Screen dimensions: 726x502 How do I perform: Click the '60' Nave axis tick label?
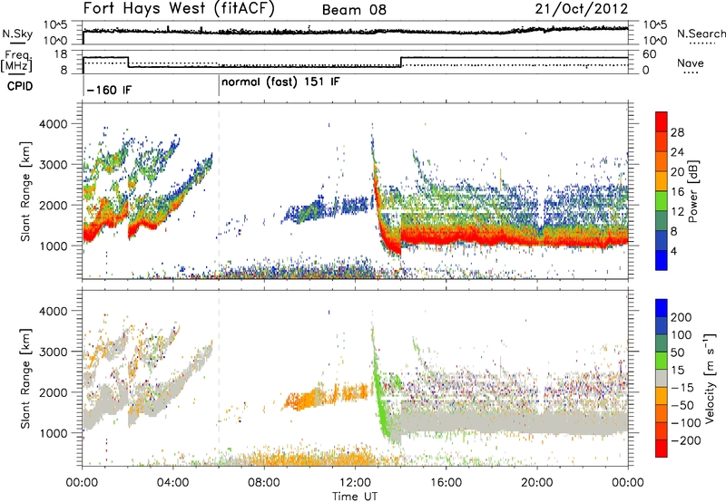click(x=650, y=54)
